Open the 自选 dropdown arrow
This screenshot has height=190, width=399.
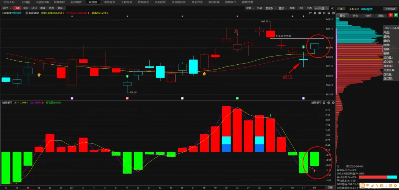[327, 8]
